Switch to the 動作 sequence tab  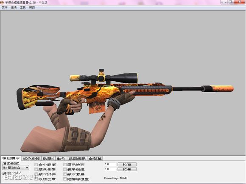61,159
